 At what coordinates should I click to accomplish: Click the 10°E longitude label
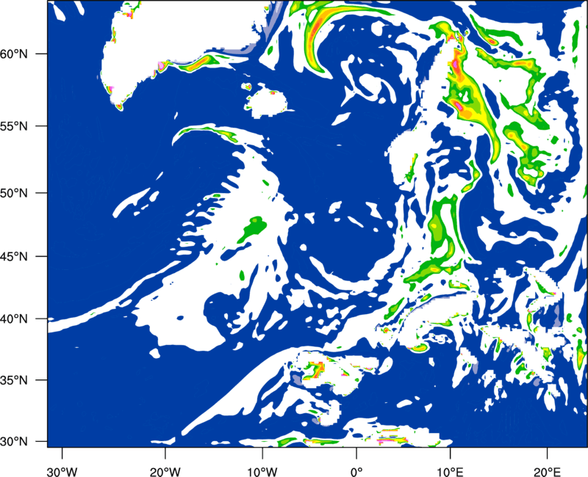(x=451, y=472)
